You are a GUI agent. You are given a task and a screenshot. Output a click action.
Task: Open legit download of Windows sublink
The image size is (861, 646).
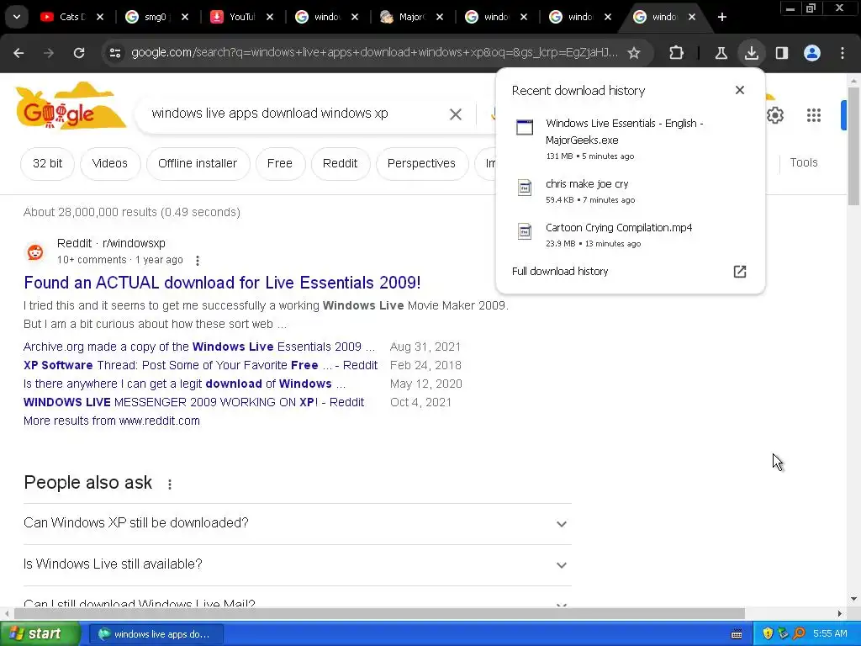pyautogui.click(x=184, y=384)
